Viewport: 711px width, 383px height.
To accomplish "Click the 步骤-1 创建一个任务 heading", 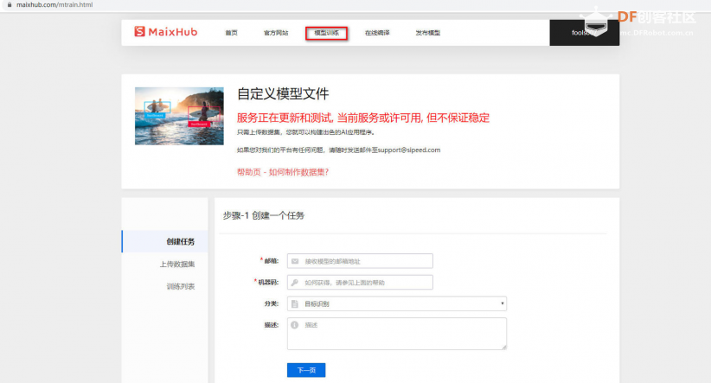I will click(x=264, y=215).
